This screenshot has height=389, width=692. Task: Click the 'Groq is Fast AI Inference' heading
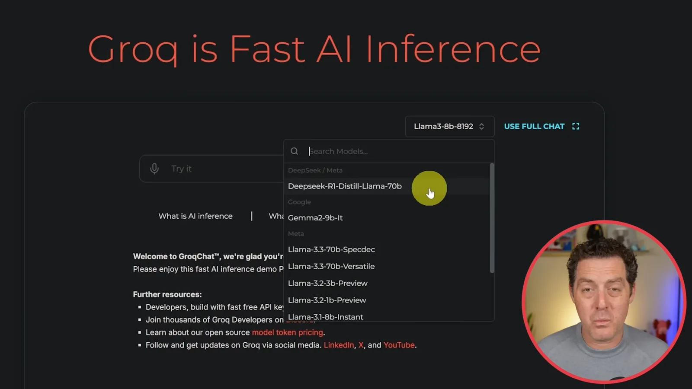point(314,49)
